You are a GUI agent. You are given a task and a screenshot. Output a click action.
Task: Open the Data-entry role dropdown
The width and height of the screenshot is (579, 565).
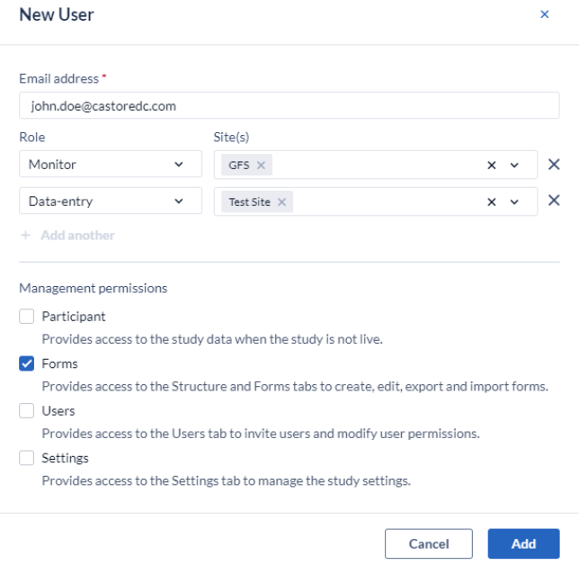tap(111, 201)
